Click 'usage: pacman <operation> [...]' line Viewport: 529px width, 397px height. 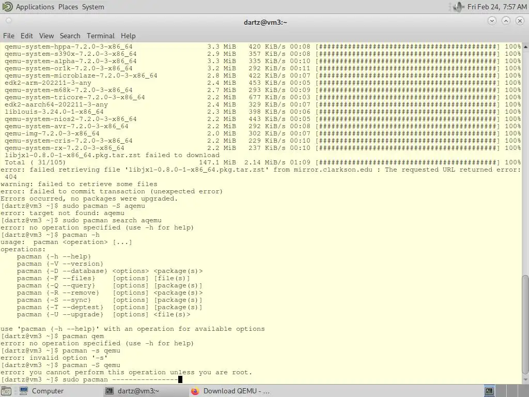[67, 242]
